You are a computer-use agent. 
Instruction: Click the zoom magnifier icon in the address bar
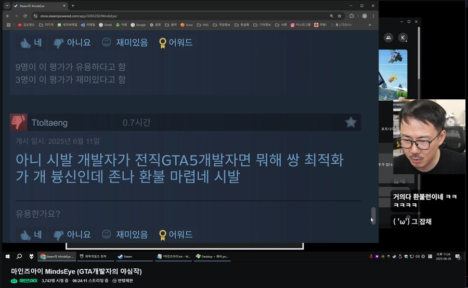[x=332, y=16]
